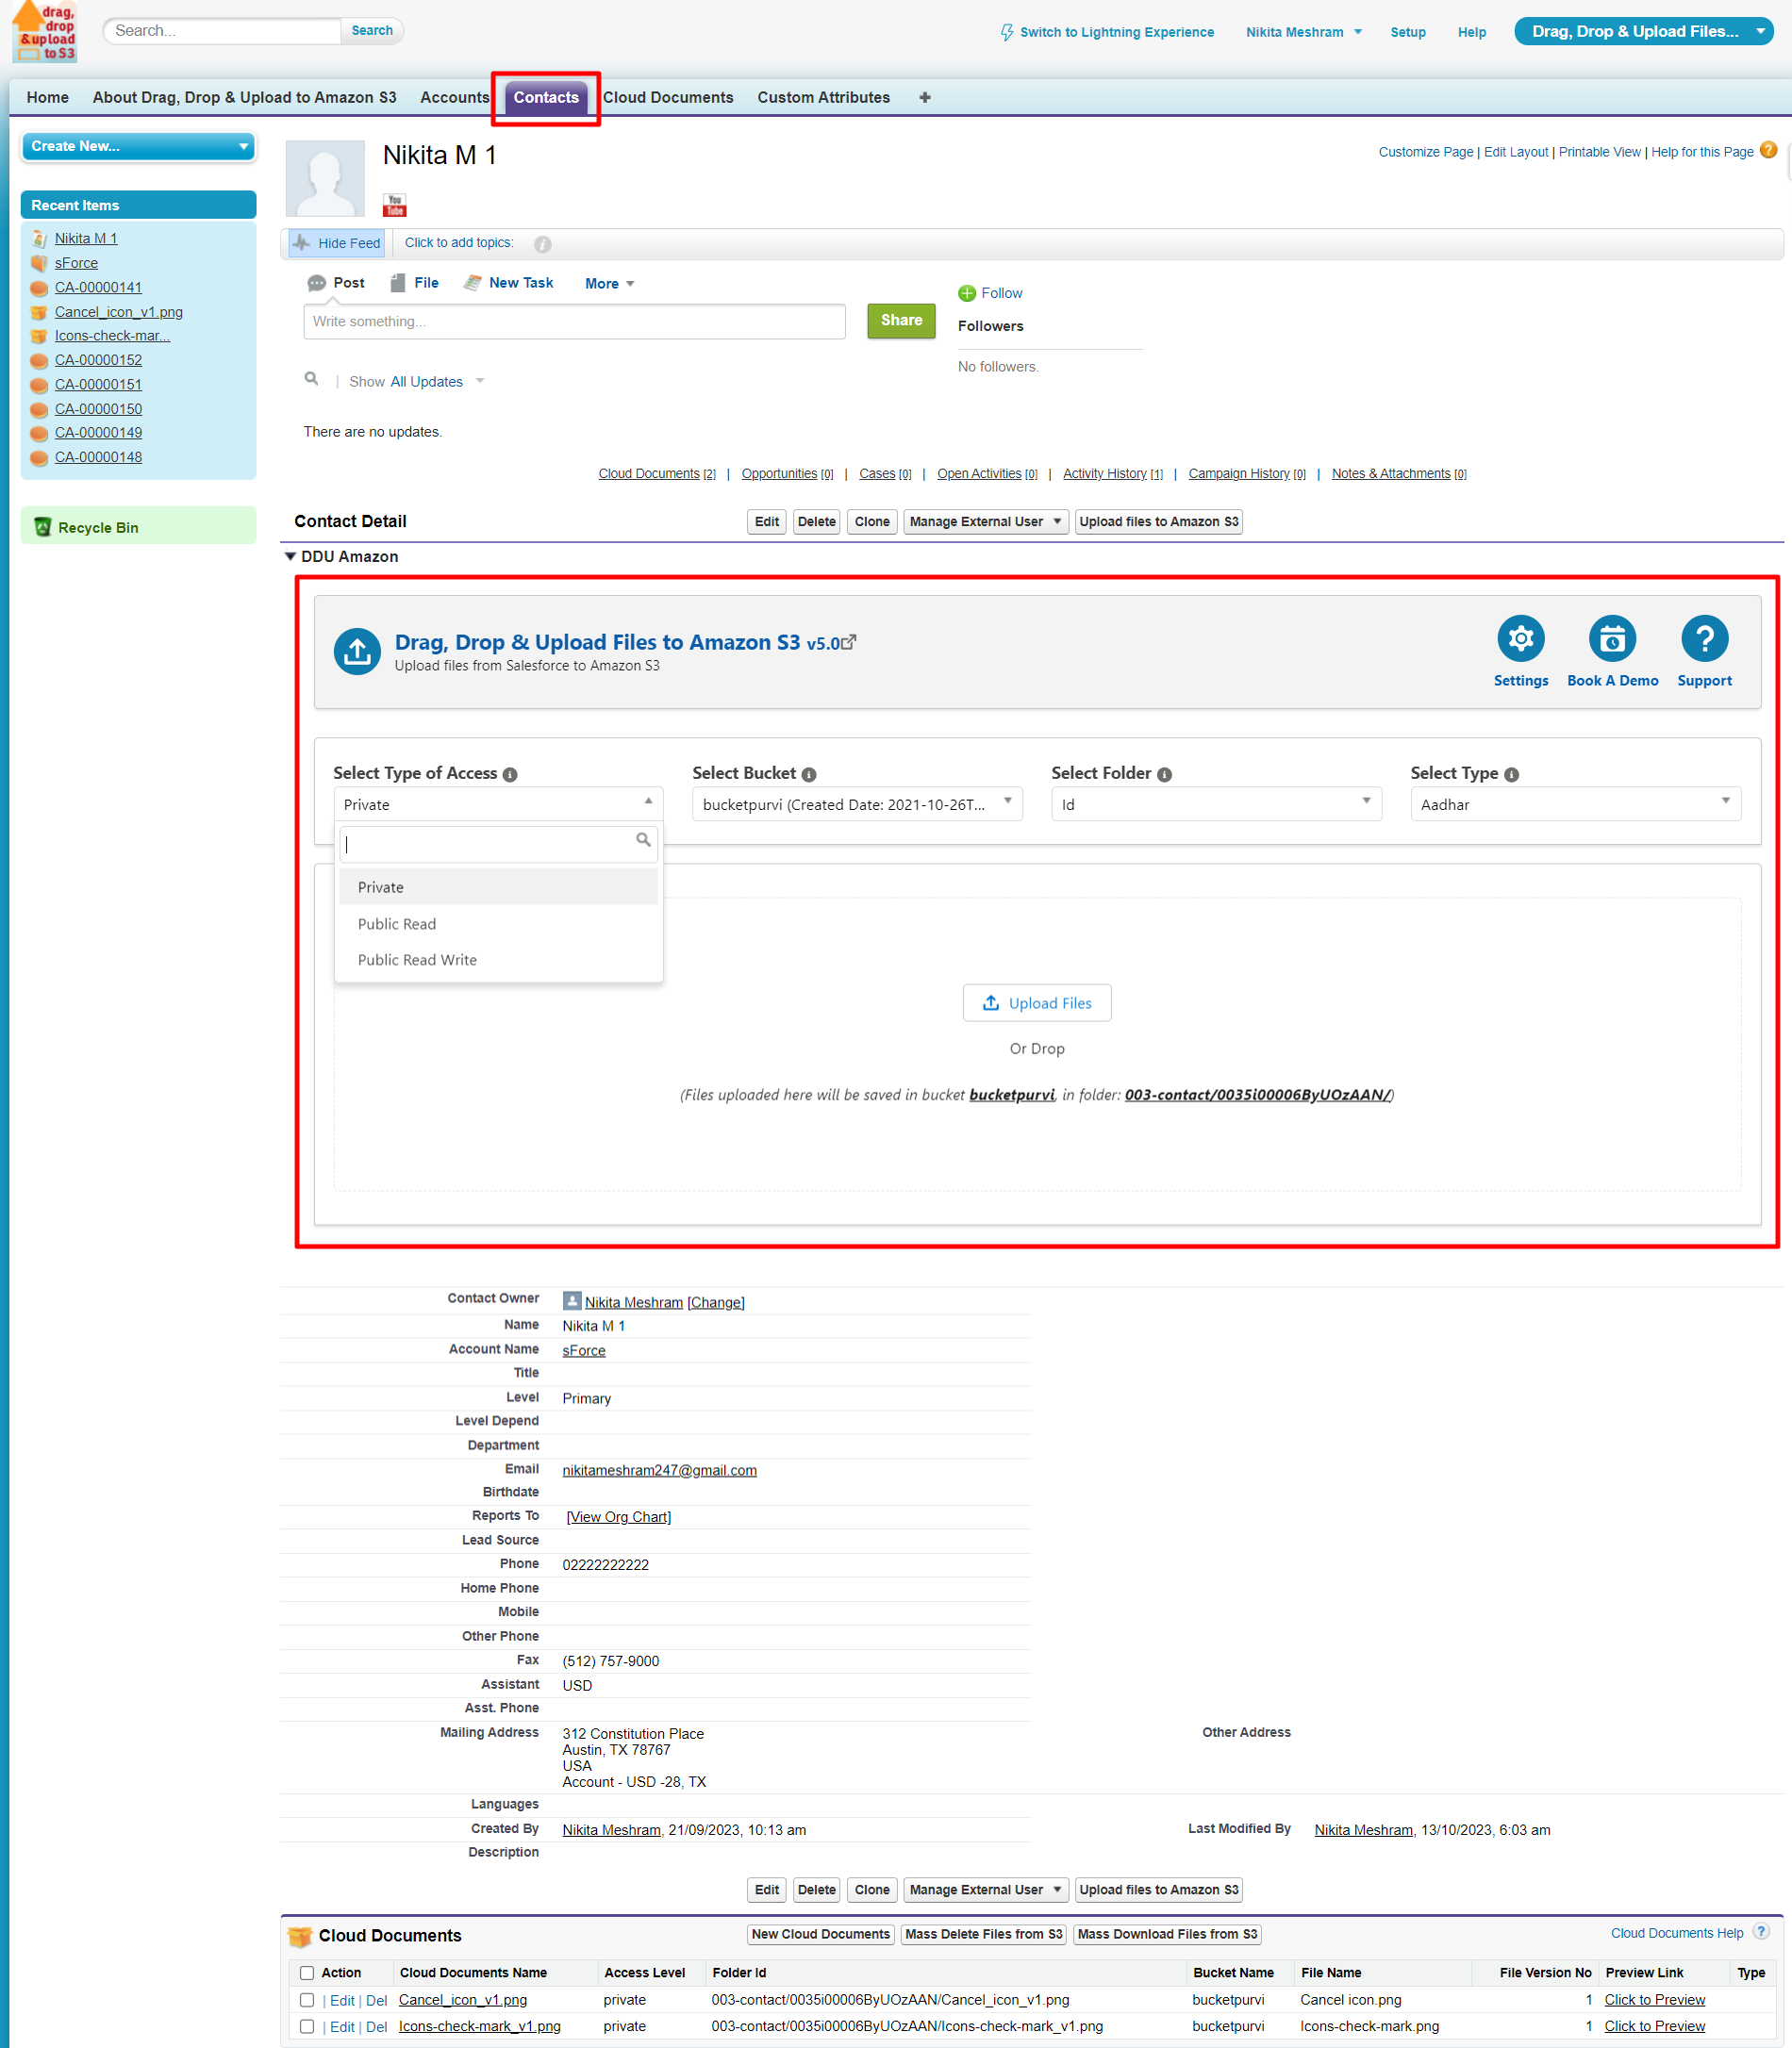The height and width of the screenshot is (2048, 1792).
Task: Open the Settings gear icon
Action: pos(1520,638)
